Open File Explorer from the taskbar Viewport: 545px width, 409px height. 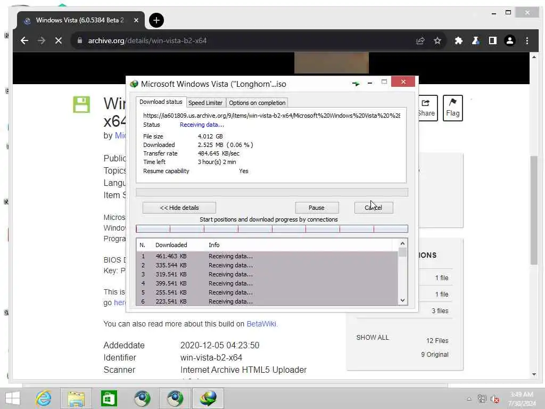click(x=76, y=398)
